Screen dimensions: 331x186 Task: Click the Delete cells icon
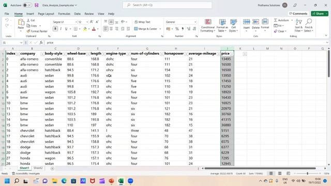pos(255,22)
